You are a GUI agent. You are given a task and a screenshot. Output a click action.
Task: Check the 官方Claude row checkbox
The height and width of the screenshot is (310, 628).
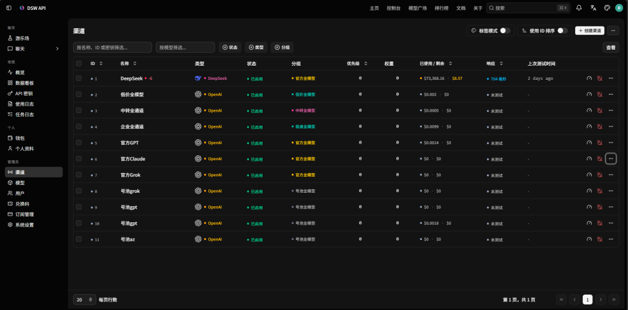pyautogui.click(x=79, y=158)
